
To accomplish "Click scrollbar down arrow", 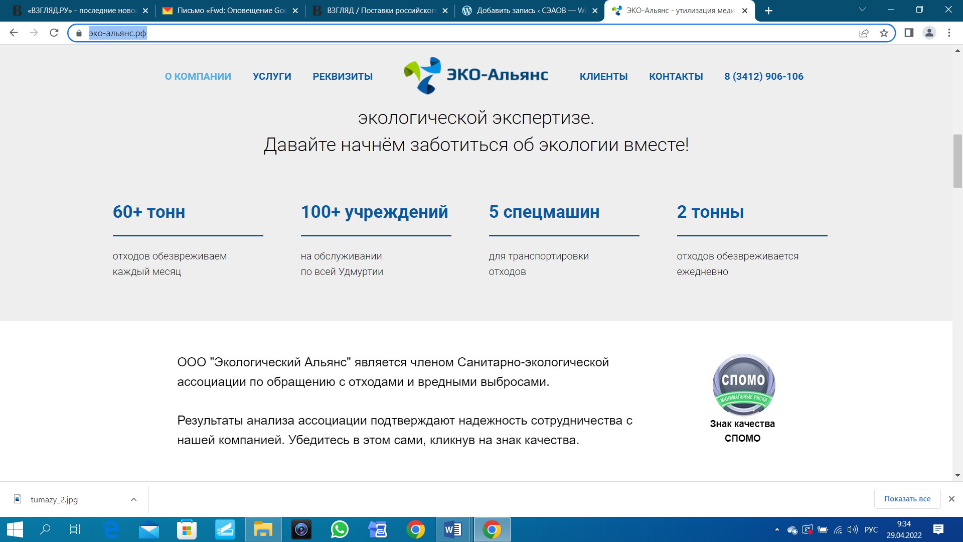I will coord(957,475).
